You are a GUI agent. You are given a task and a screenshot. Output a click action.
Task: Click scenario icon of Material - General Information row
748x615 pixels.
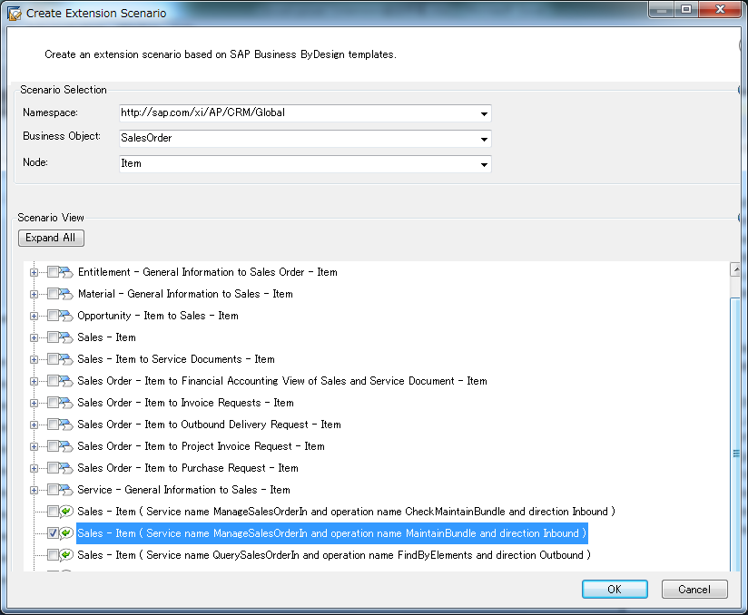point(66,294)
